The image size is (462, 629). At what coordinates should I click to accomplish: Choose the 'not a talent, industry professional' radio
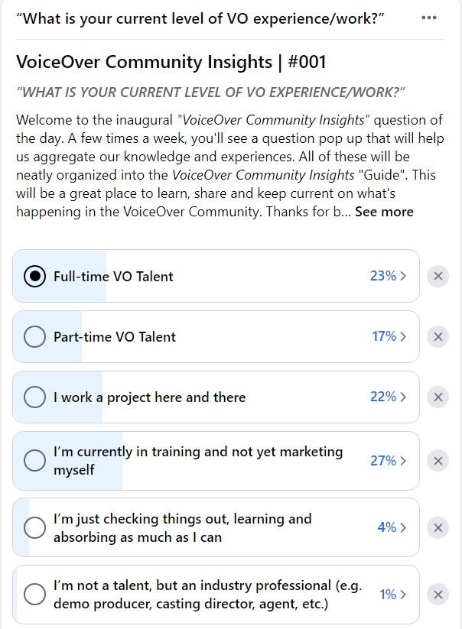point(34,595)
